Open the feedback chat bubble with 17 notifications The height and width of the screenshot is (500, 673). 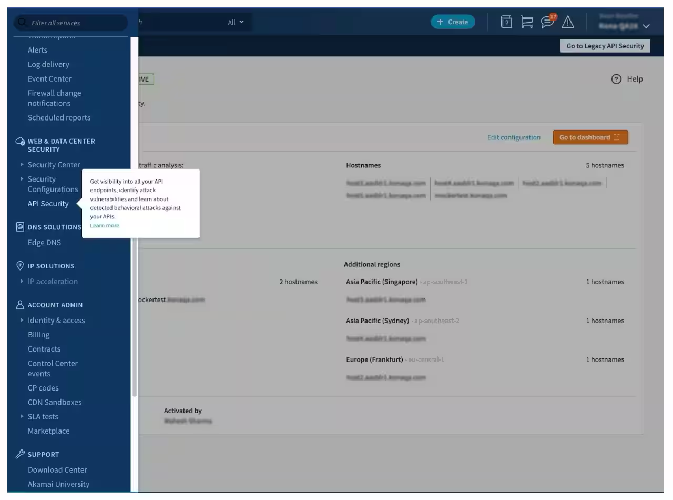click(547, 22)
